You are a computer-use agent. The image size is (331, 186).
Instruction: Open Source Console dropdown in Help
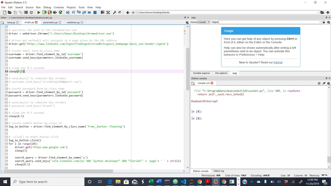(204, 22)
